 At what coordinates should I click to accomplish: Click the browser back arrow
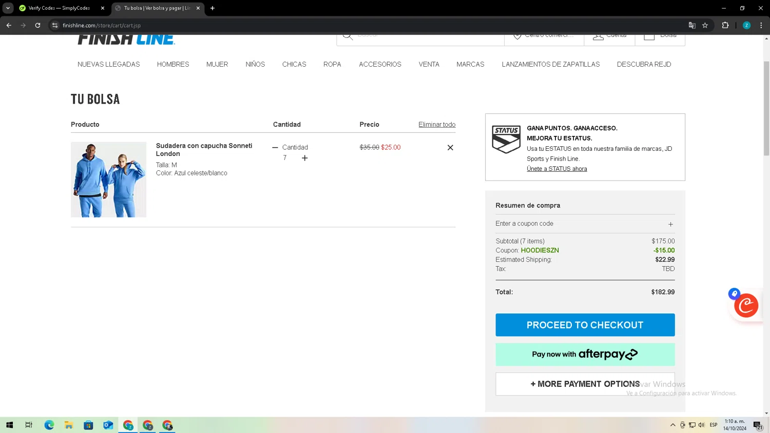point(9,25)
